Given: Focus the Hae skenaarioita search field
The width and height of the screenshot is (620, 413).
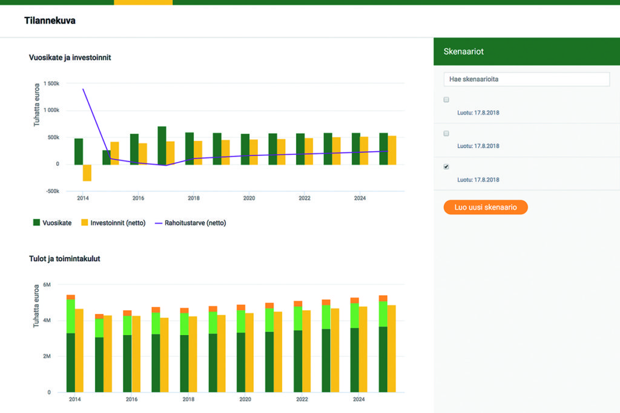Looking at the screenshot, I should tap(527, 79).
